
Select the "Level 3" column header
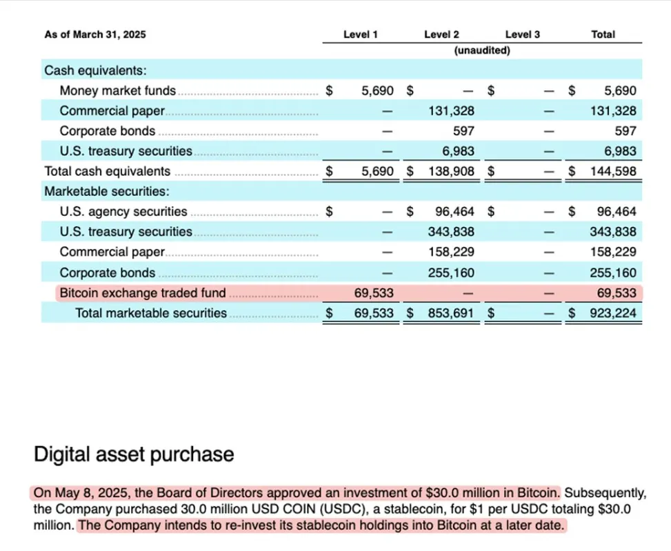(x=523, y=34)
